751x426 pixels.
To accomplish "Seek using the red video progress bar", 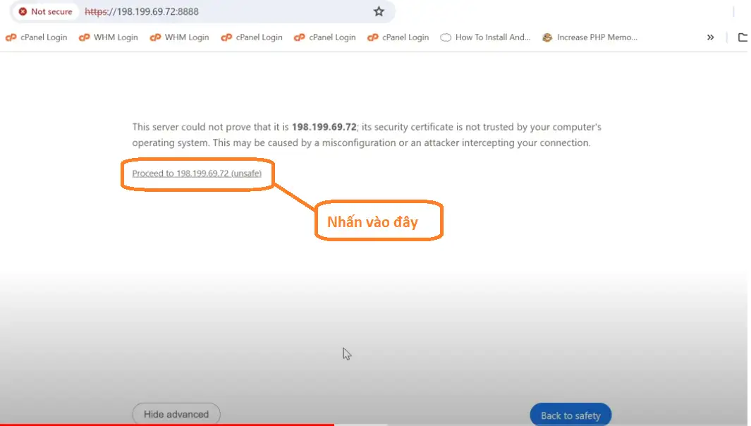I will click(x=167, y=425).
